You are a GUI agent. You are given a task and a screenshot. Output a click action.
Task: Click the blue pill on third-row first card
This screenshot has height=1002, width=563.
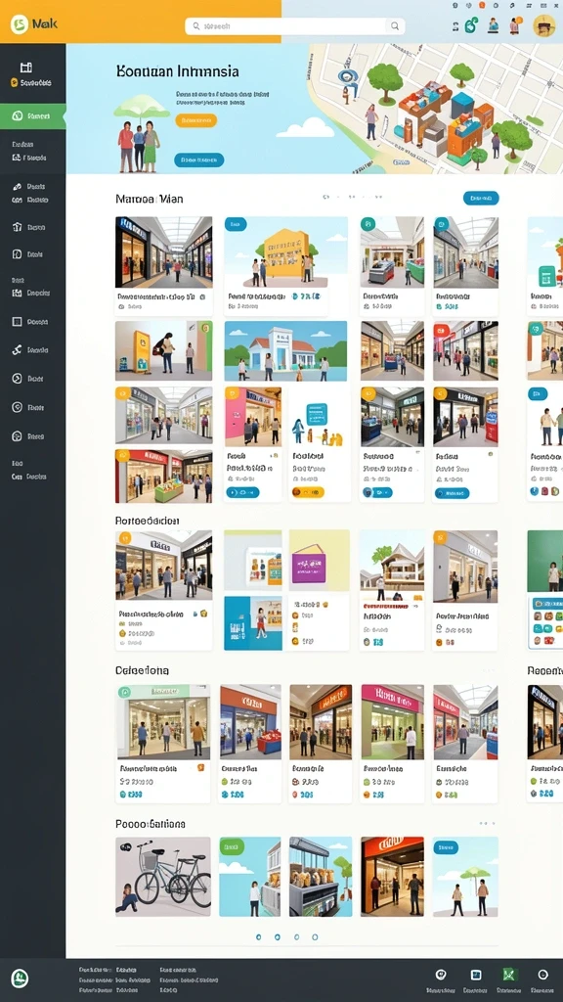click(243, 492)
